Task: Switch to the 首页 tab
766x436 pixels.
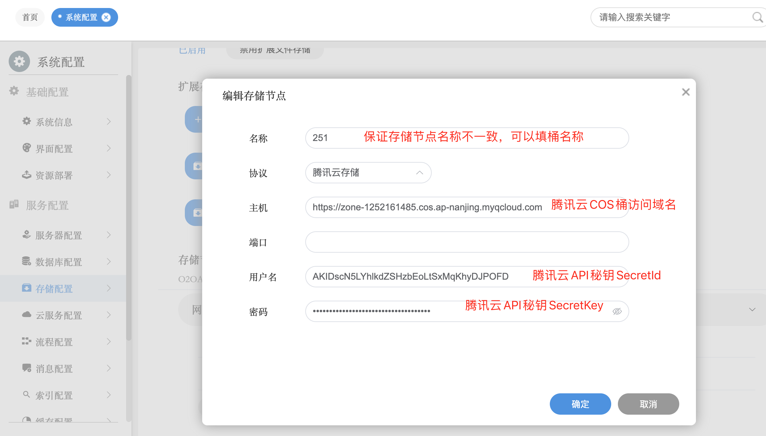Action: point(30,17)
